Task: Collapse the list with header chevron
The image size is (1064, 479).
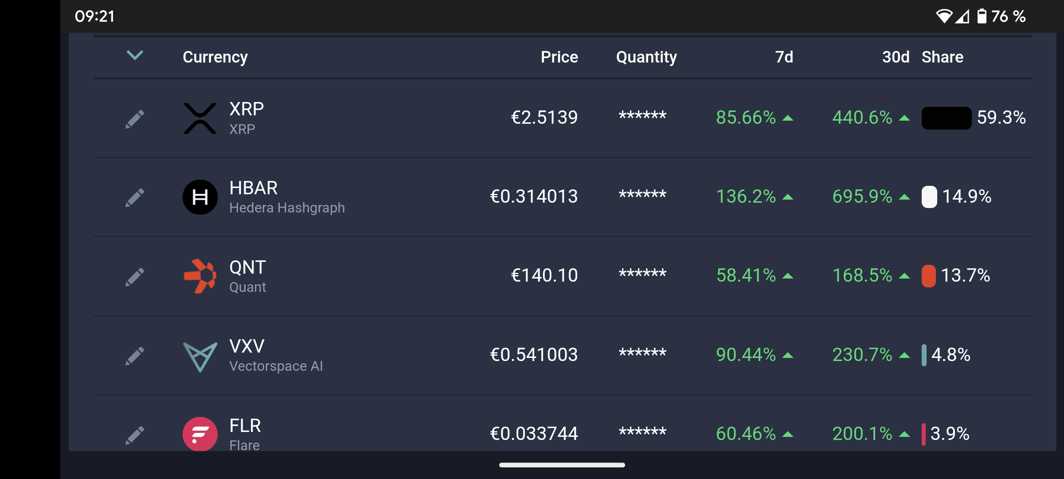Action: tap(135, 55)
